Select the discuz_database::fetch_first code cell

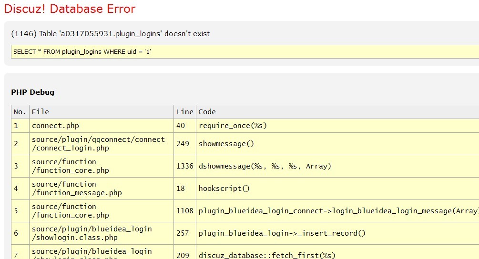click(267, 255)
